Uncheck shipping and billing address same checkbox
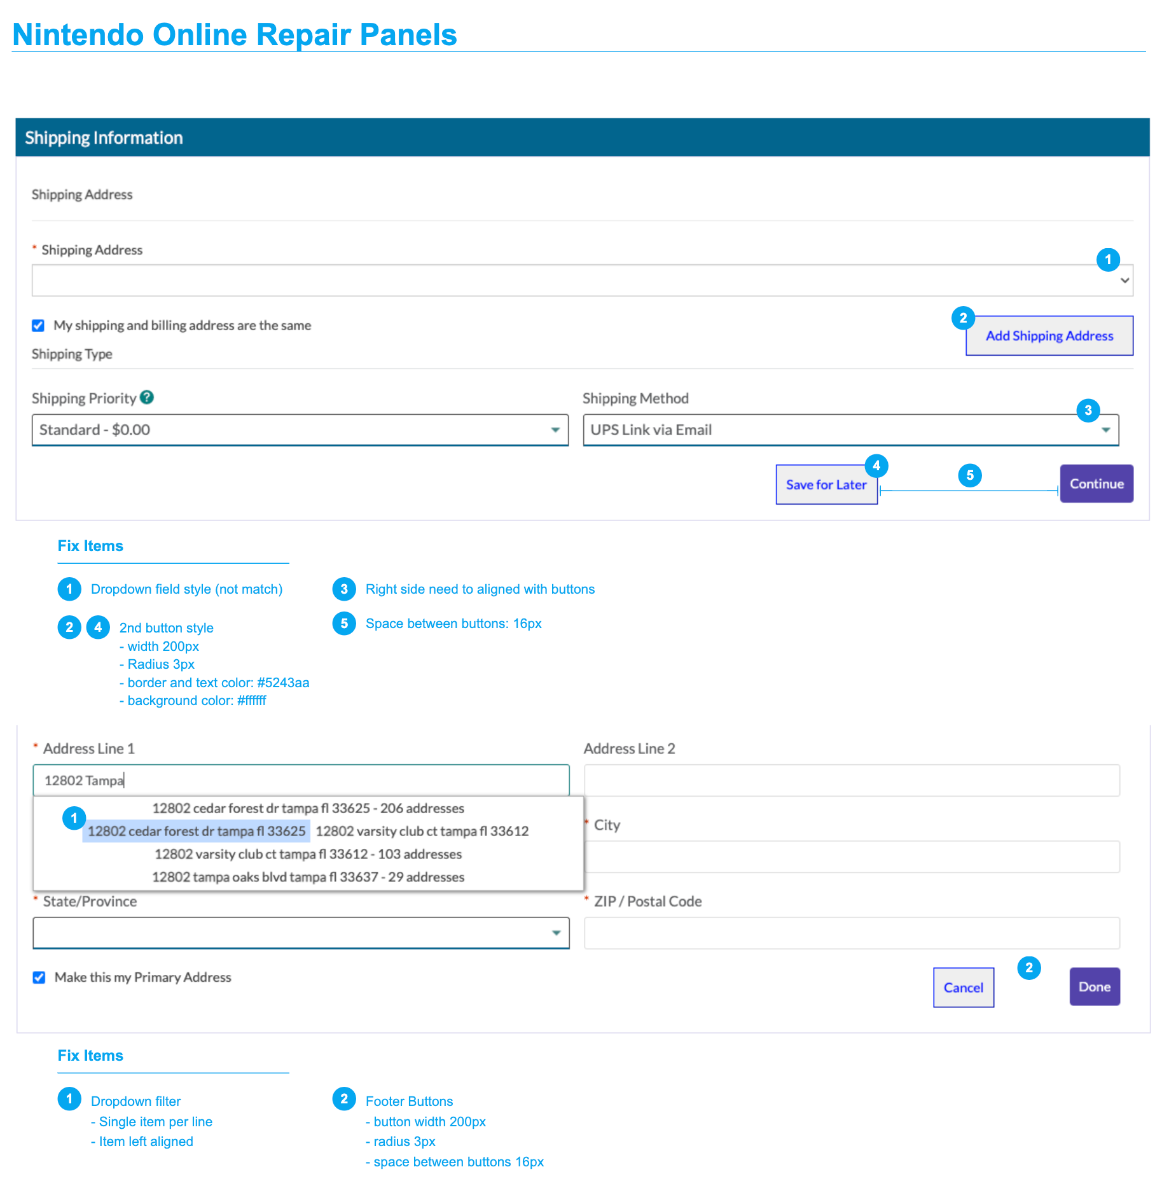Screen dimensions: 1169x1181 coord(38,326)
